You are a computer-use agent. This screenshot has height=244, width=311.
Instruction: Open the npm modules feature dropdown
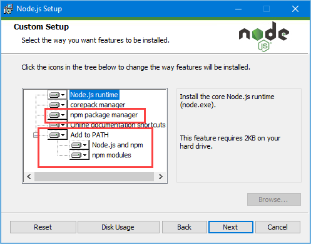pyautogui.click(x=79, y=155)
